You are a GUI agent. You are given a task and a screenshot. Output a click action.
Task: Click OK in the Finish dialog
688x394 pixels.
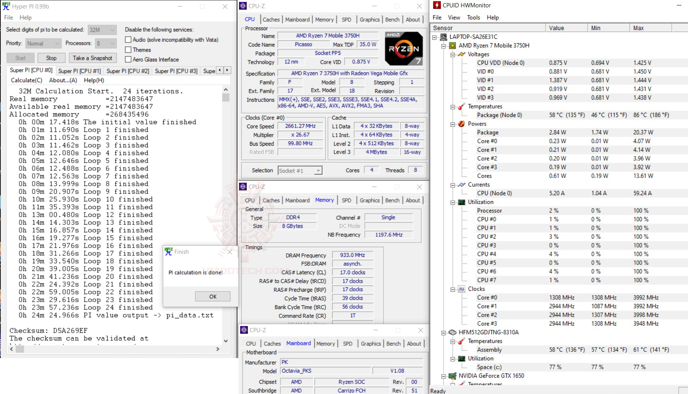(213, 296)
